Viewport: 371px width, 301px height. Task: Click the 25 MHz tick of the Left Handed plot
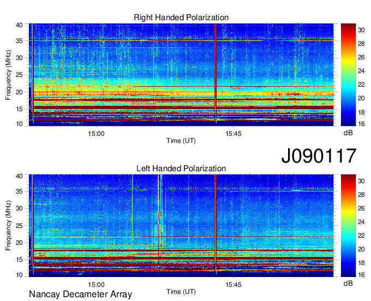pyautogui.click(x=20, y=226)
